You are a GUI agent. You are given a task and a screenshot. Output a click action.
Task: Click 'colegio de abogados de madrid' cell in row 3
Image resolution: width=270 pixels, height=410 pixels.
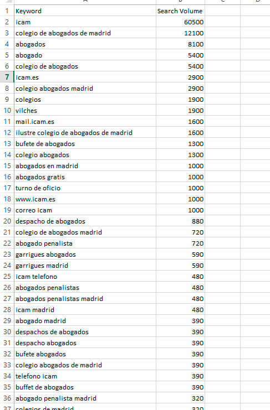(x=85, y=33)
